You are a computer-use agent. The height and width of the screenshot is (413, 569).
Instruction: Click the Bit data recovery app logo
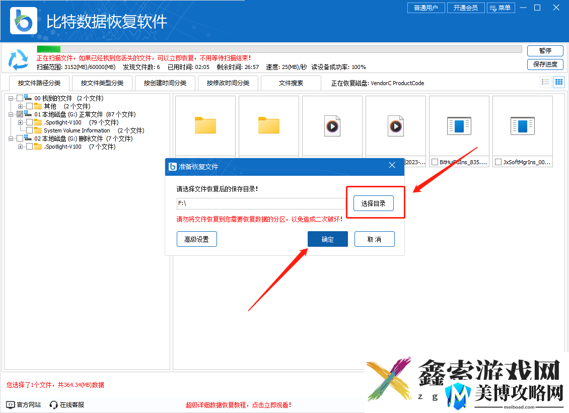(x=24, y=21)
